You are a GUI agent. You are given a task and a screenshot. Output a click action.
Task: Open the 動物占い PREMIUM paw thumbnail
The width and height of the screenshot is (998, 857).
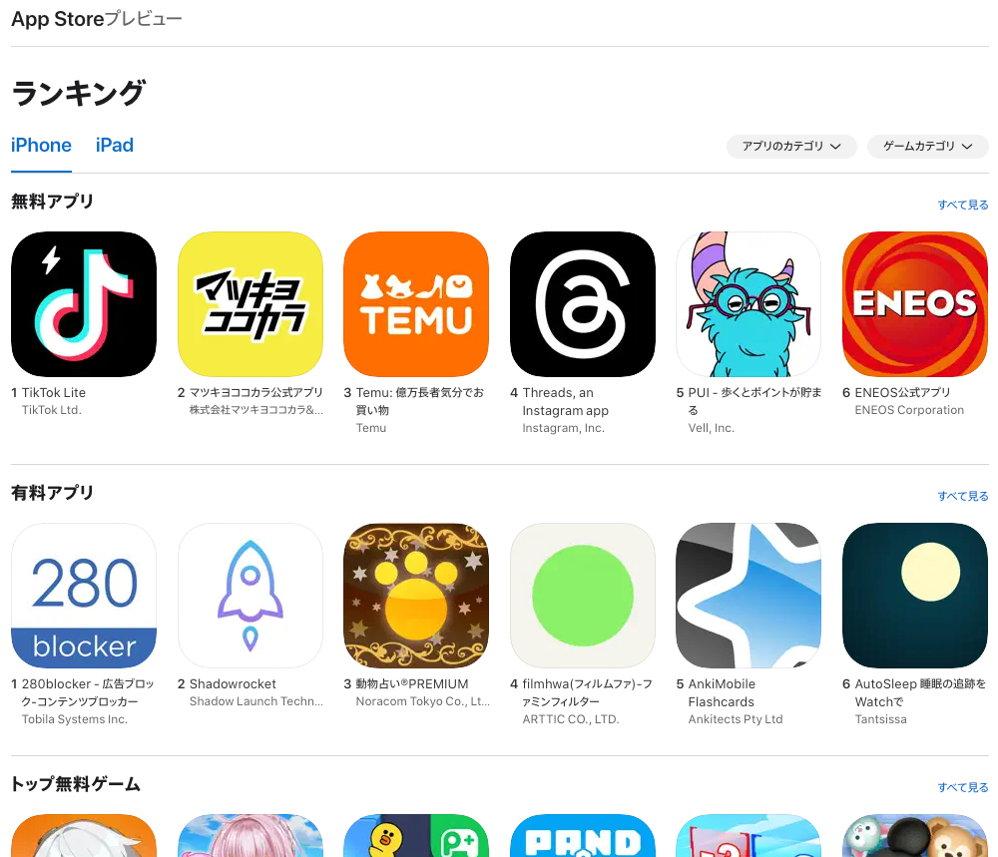pos(416,596)
